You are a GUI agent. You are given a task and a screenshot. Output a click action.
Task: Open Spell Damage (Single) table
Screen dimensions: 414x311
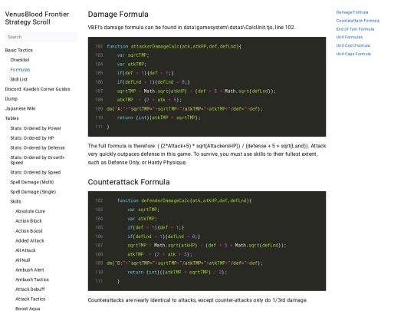(x=33, y=192)
